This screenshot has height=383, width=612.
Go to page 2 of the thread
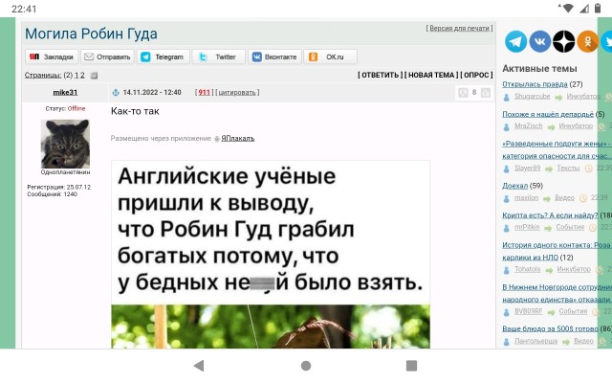pyautogui.click(x=82, y=75)
